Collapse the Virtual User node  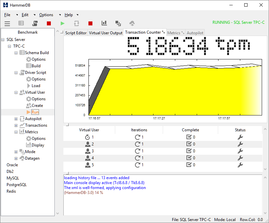tap(16, 93)
